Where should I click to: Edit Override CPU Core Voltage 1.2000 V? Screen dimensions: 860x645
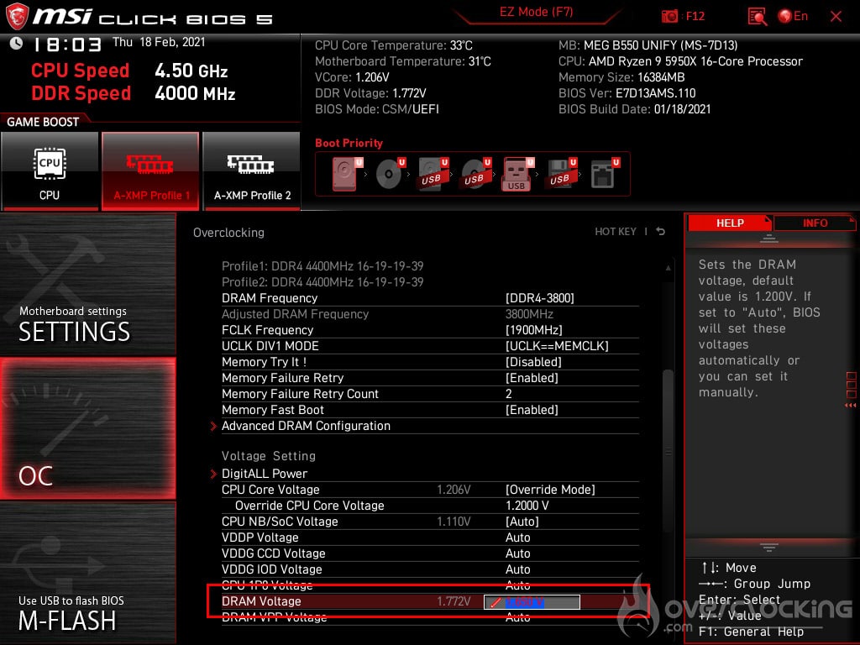pyautogui.click(x=430, y=505)
